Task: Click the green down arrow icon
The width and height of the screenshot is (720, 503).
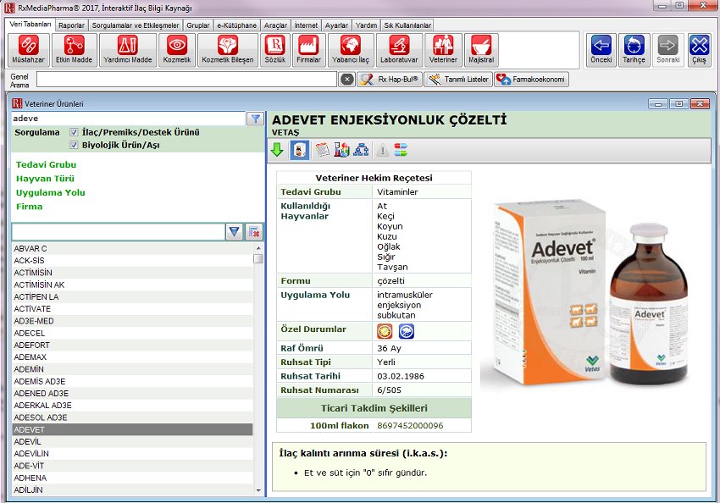Action: (x=277, y=150)
